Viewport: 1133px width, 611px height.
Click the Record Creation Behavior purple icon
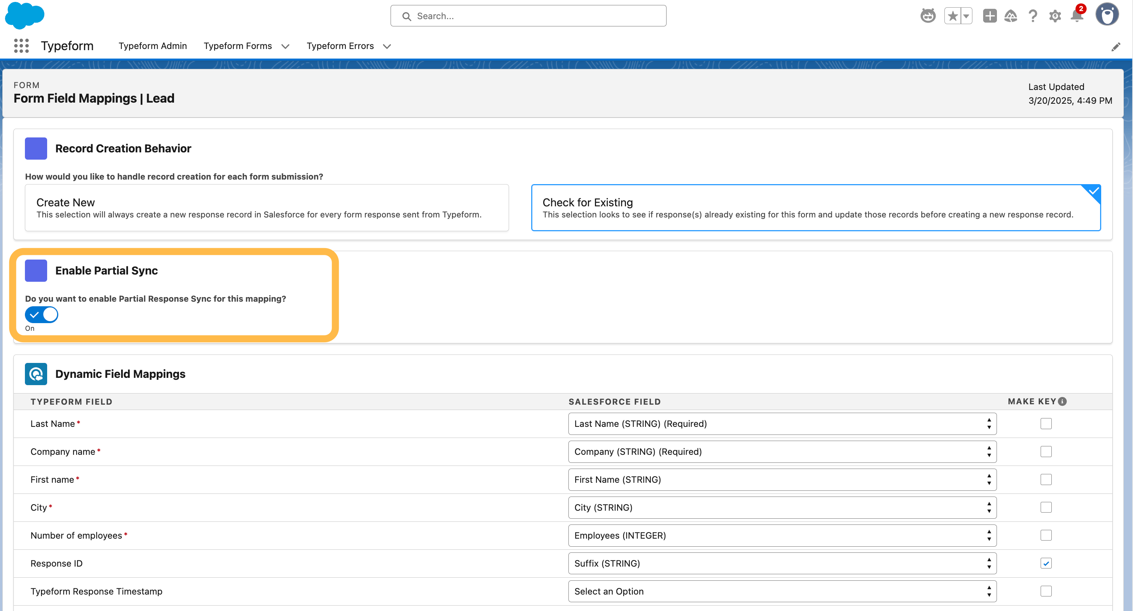click(x=36, y=149)
